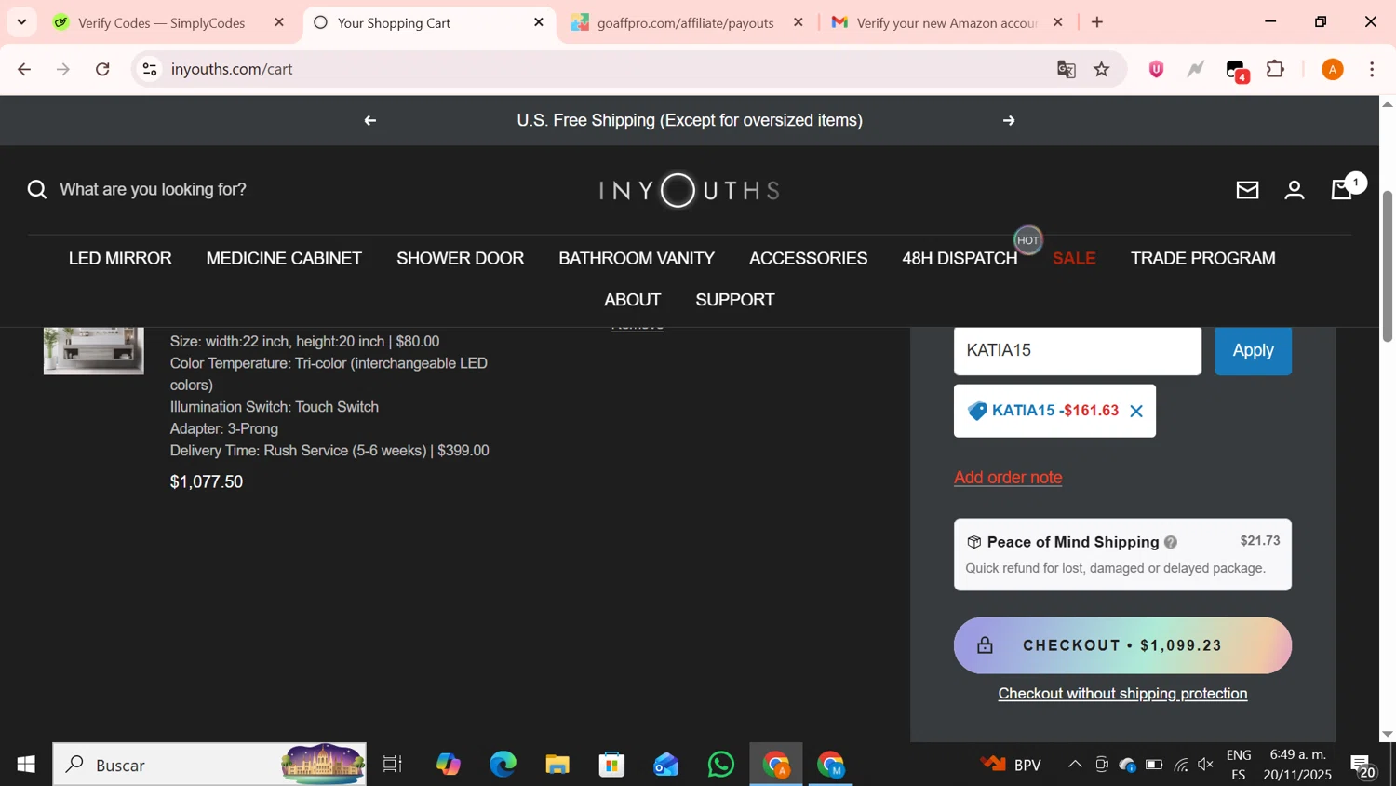Open the extension with red badge 4
Viewport: 1396px width, 786px height.
click(1237, 71)
